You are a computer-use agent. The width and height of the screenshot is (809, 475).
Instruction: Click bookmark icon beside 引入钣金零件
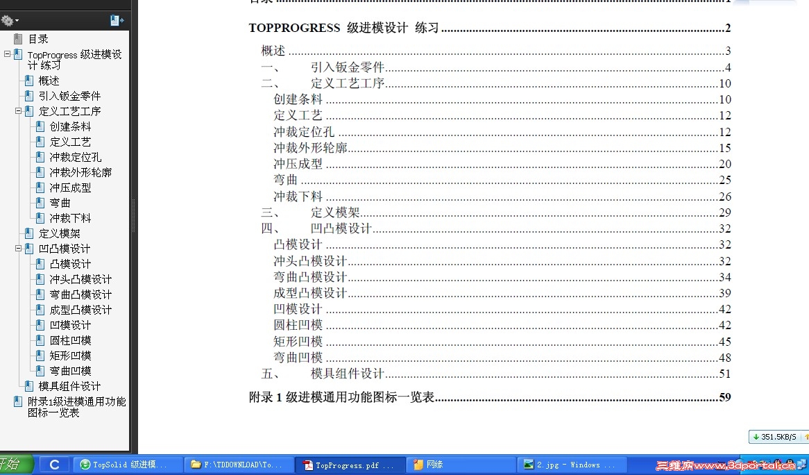tap(29, 96)
